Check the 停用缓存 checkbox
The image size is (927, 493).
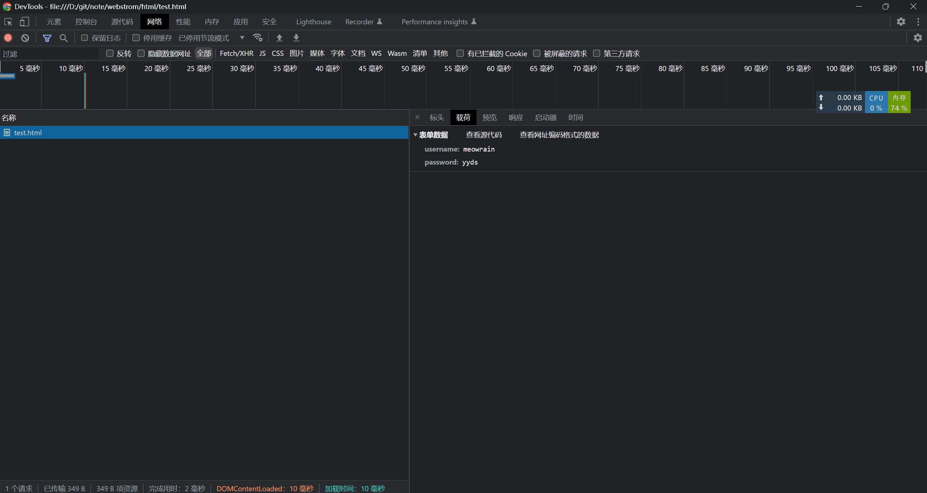click(x=136, y=38)
